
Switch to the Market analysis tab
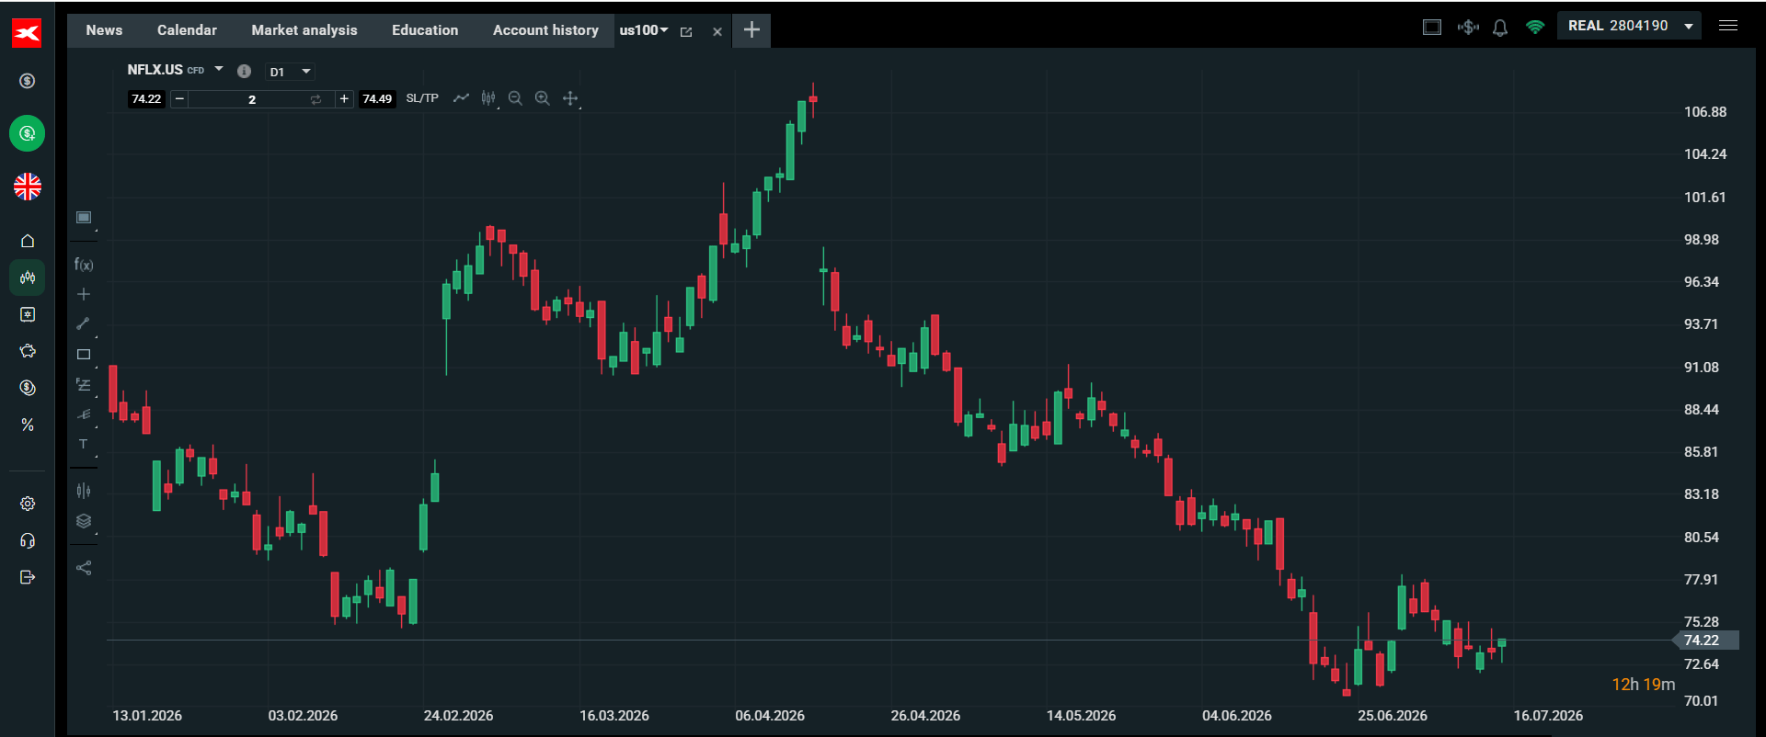pos(304,30)
